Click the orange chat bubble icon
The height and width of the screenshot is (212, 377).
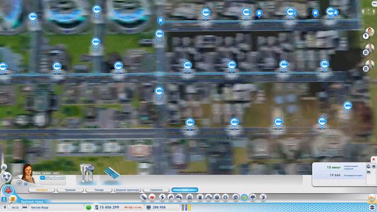coord(12,199)
